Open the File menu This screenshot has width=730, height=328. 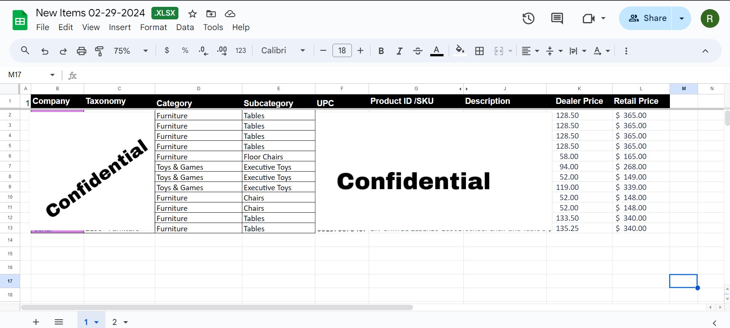[43, 27]
